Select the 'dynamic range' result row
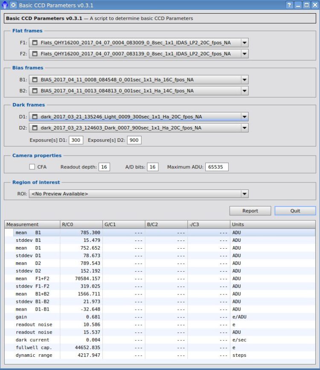 (160, 355)
